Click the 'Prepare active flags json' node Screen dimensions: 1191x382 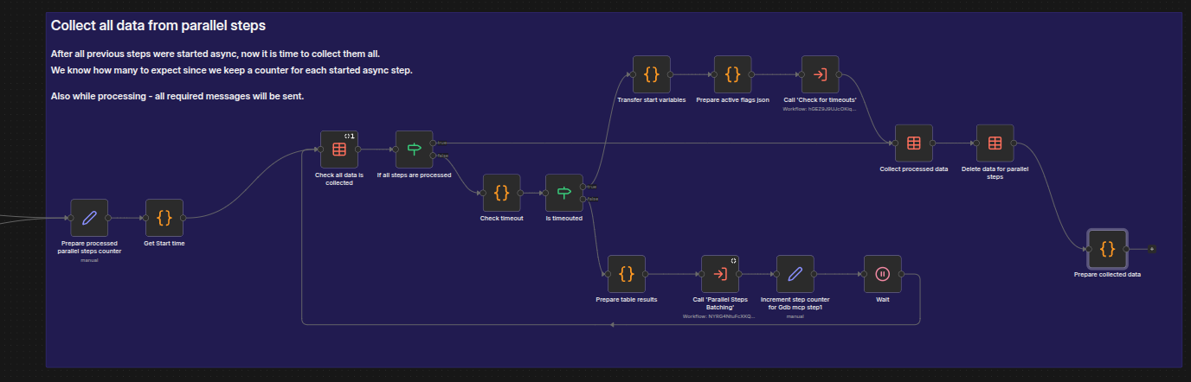point(732,75)
